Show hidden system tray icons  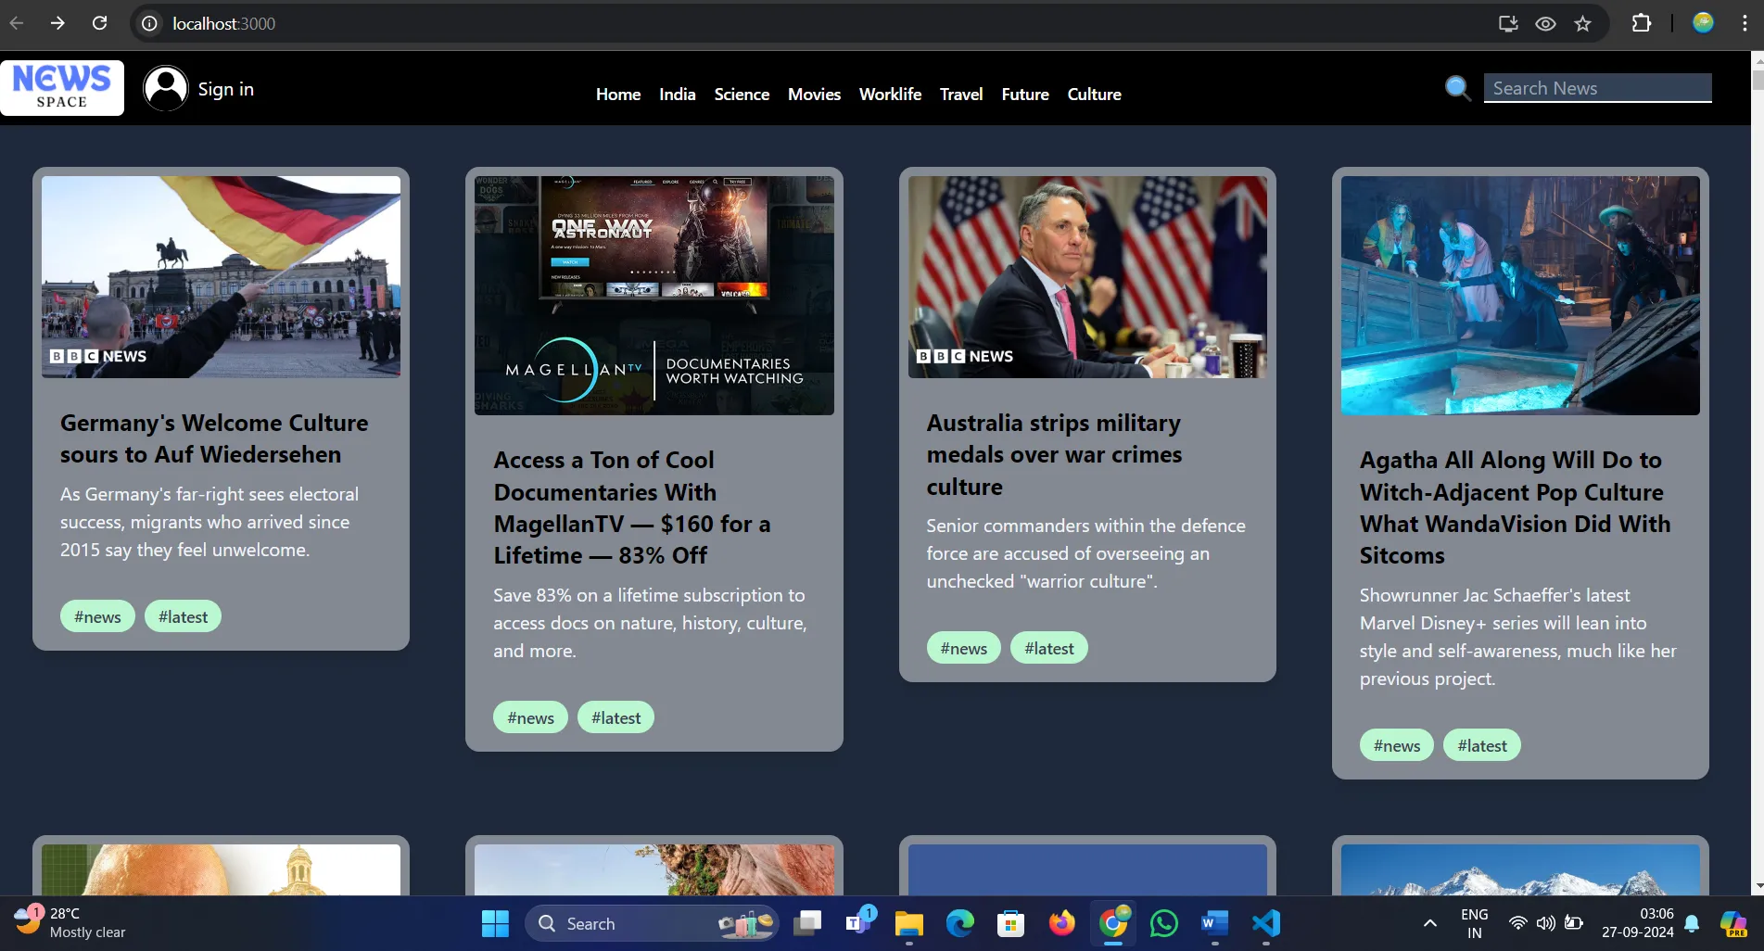pyautogui.click(x=1430, y=923)
